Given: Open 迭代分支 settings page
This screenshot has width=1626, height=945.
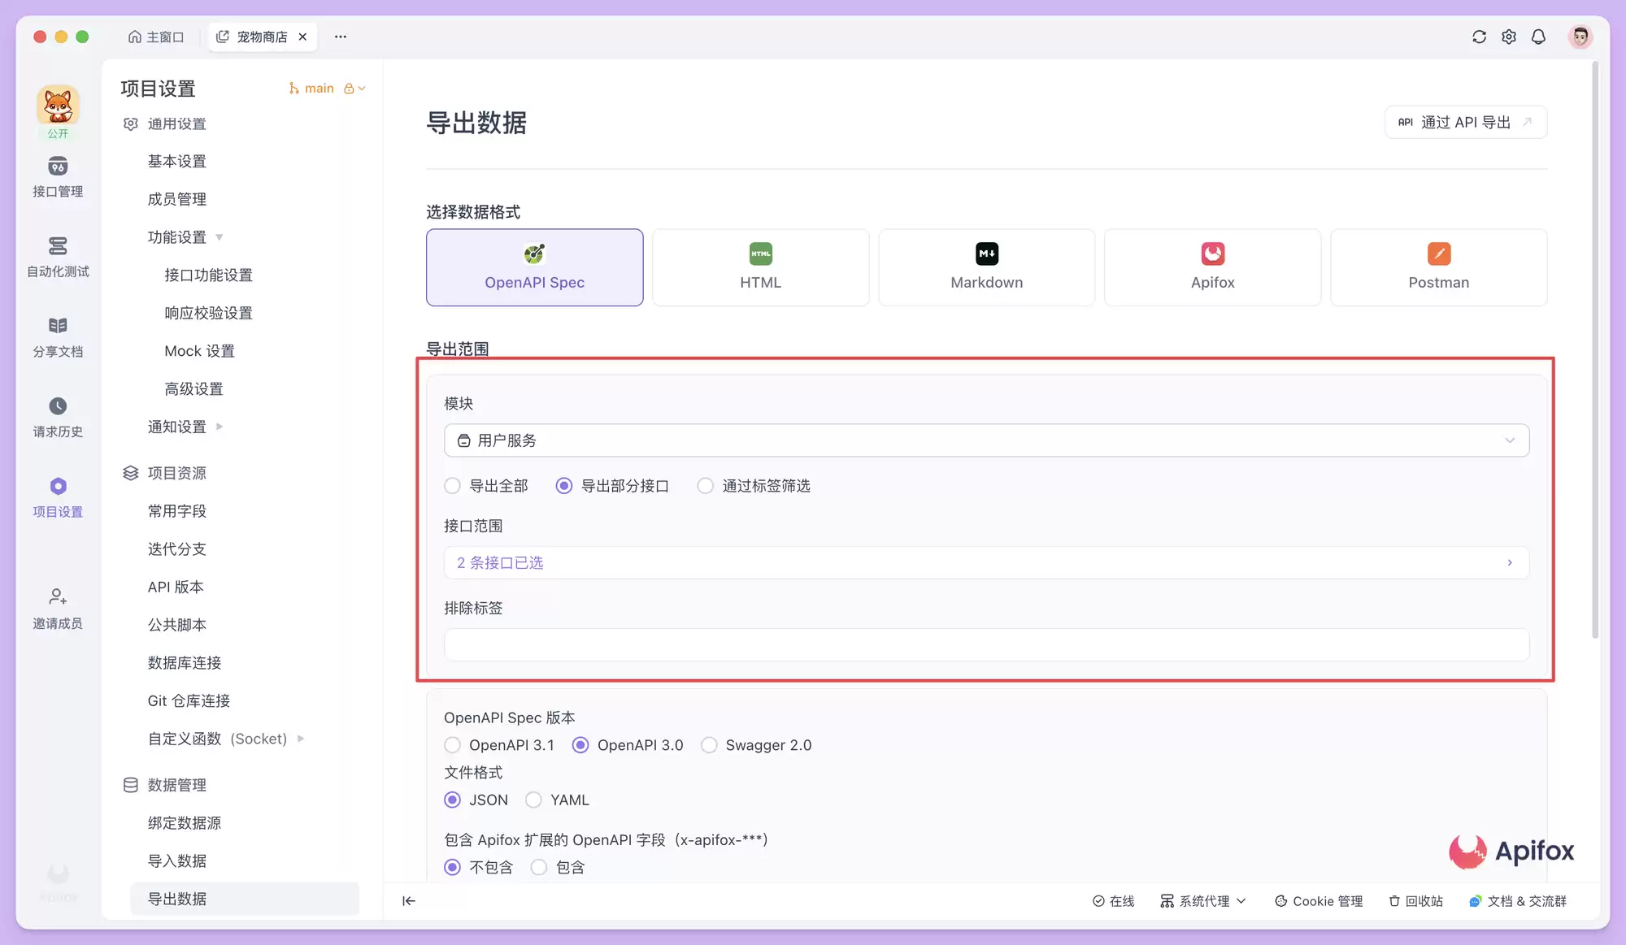Looking at the screenshot, I should 177,549.
